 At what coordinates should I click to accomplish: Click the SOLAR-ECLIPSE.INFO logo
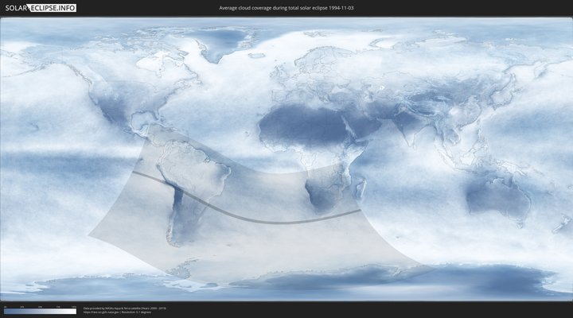pyautogui.click(x=41, y=8)
